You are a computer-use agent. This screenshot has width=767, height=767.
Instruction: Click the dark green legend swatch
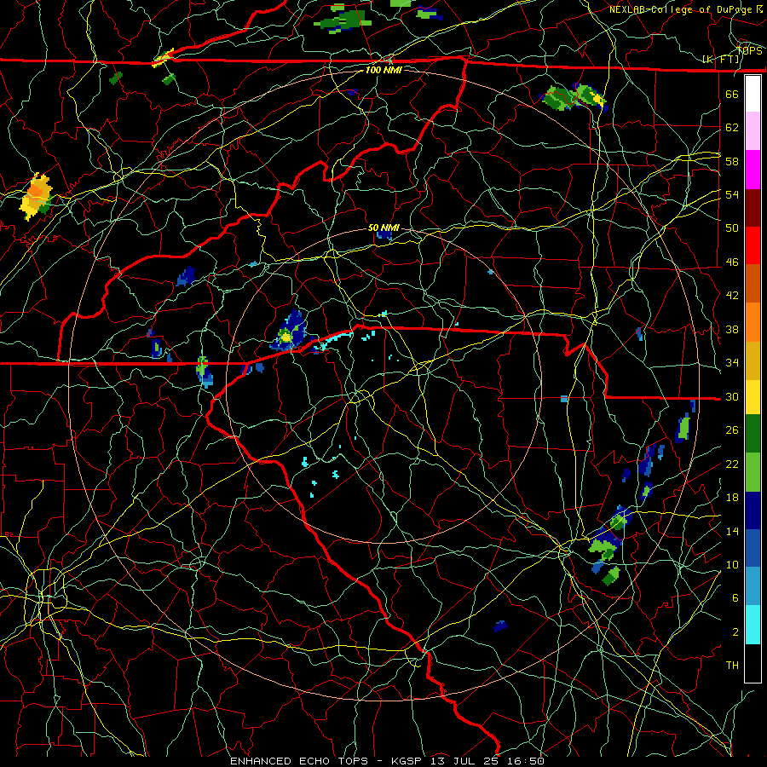(x=753, y=434)
